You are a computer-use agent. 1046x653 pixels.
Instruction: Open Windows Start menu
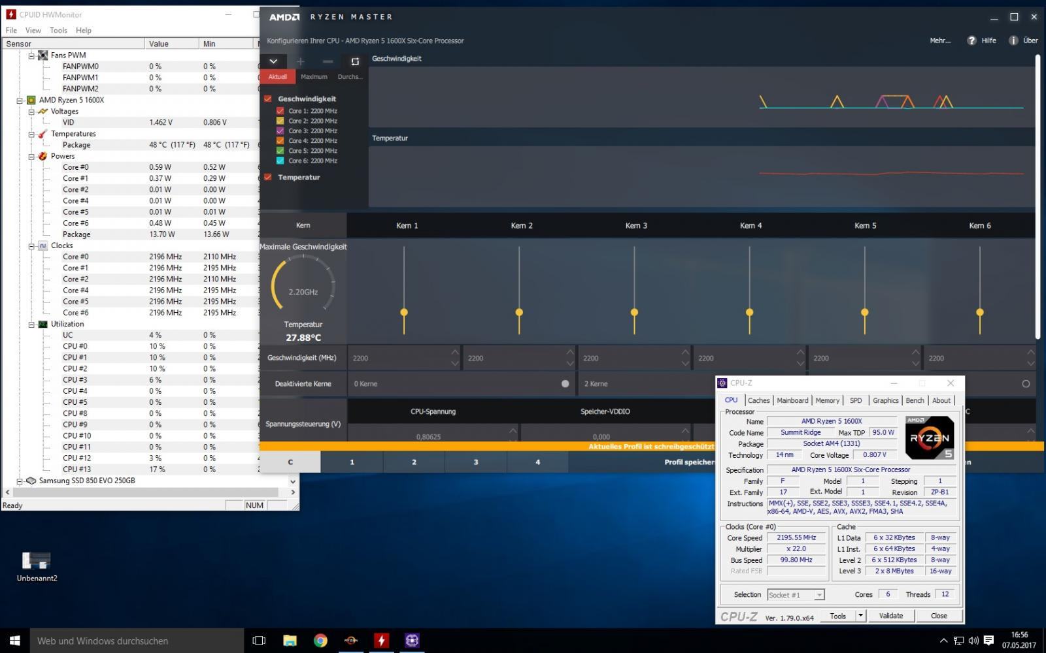[x=15, y=641]
